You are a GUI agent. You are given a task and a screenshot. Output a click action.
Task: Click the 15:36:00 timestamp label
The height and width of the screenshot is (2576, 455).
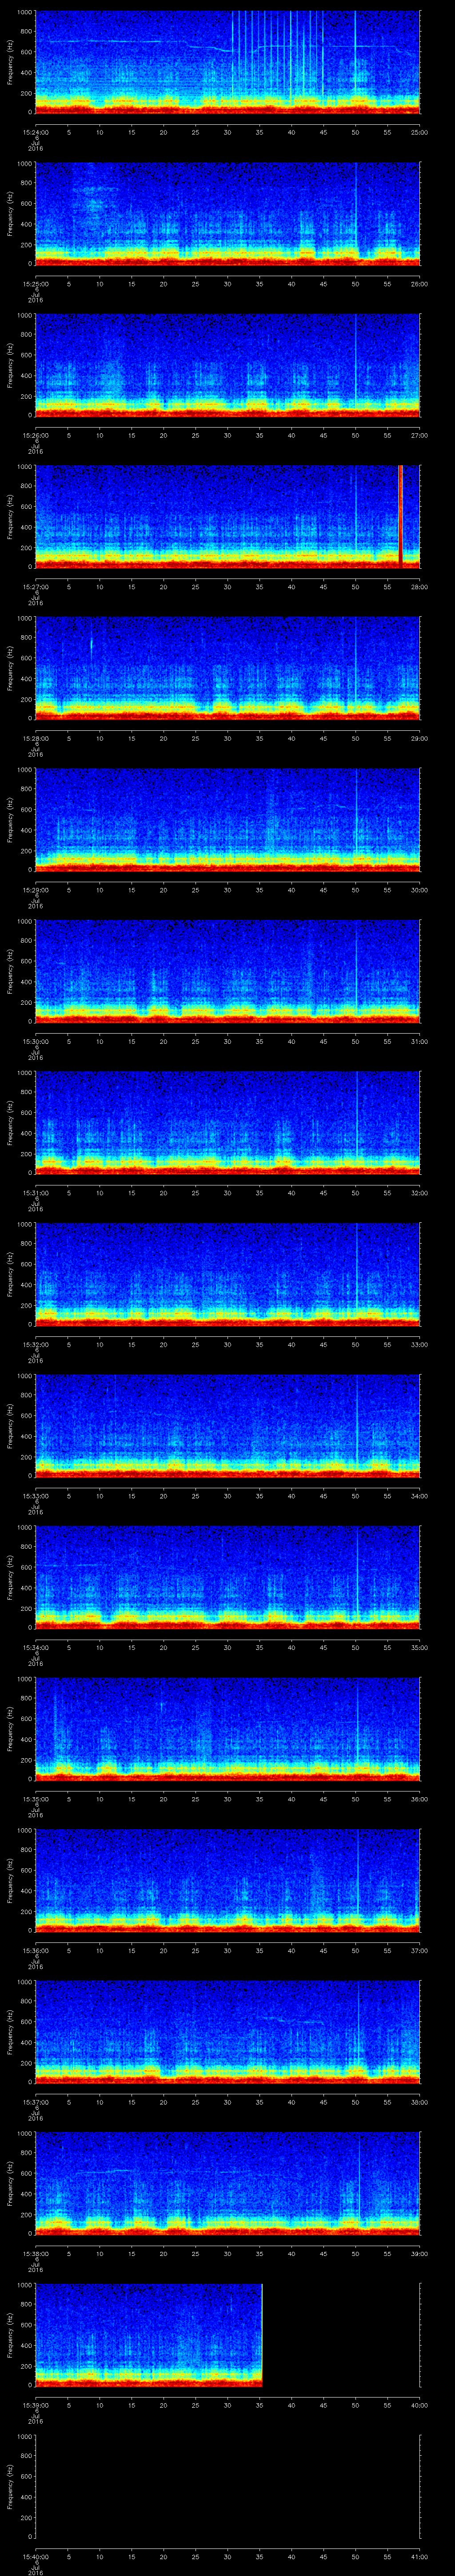tap(35, 1950)
